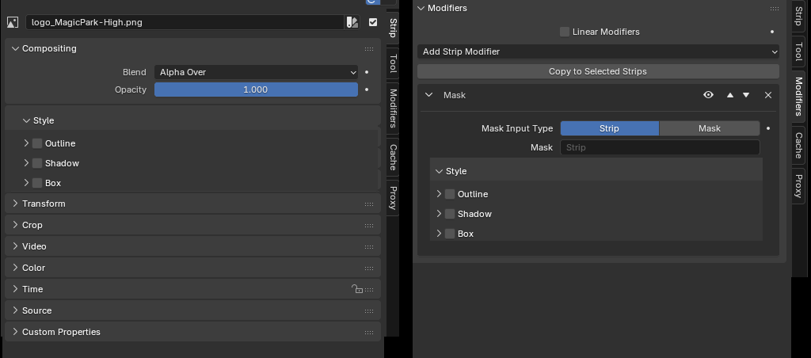Viewport: 811px width, 358px height.
Task: Open the Blend mode Alpha Over dropdown
Action: pyautogui.click(x=256, y=72)
